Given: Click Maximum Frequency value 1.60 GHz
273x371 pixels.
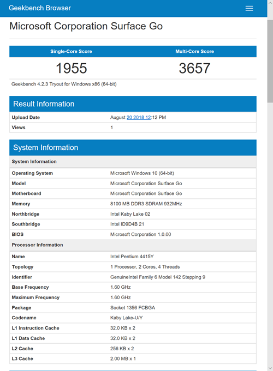Looking at the screenshot, I should 121,297.
